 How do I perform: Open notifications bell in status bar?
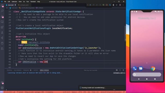(x=124, y=92)
